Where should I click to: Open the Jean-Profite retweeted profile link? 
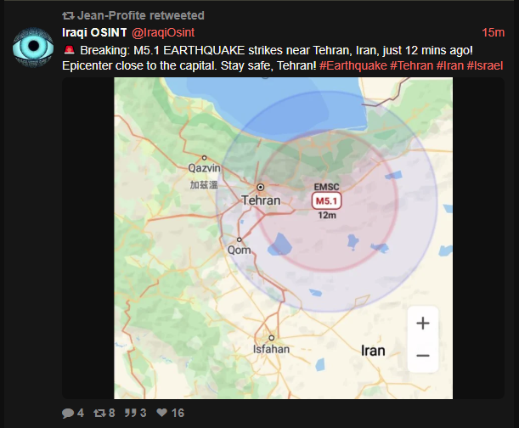pyautogui.click(x=141, y=15)
